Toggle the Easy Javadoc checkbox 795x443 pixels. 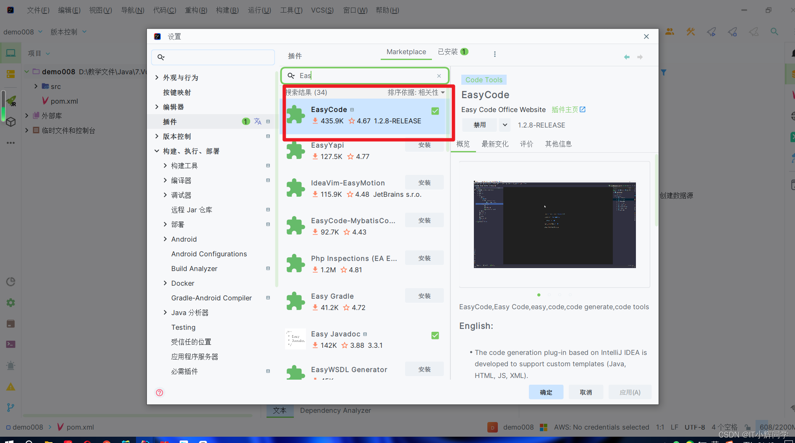(x=435, y=335)
